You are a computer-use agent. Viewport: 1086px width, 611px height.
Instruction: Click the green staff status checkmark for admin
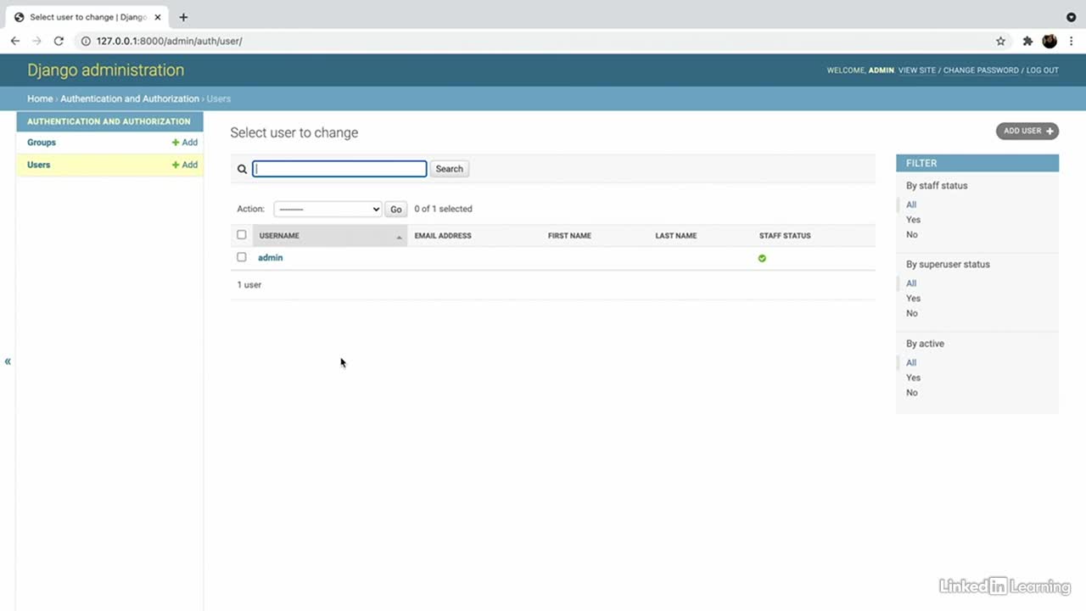pyautogui.click(x=762, y=258)
